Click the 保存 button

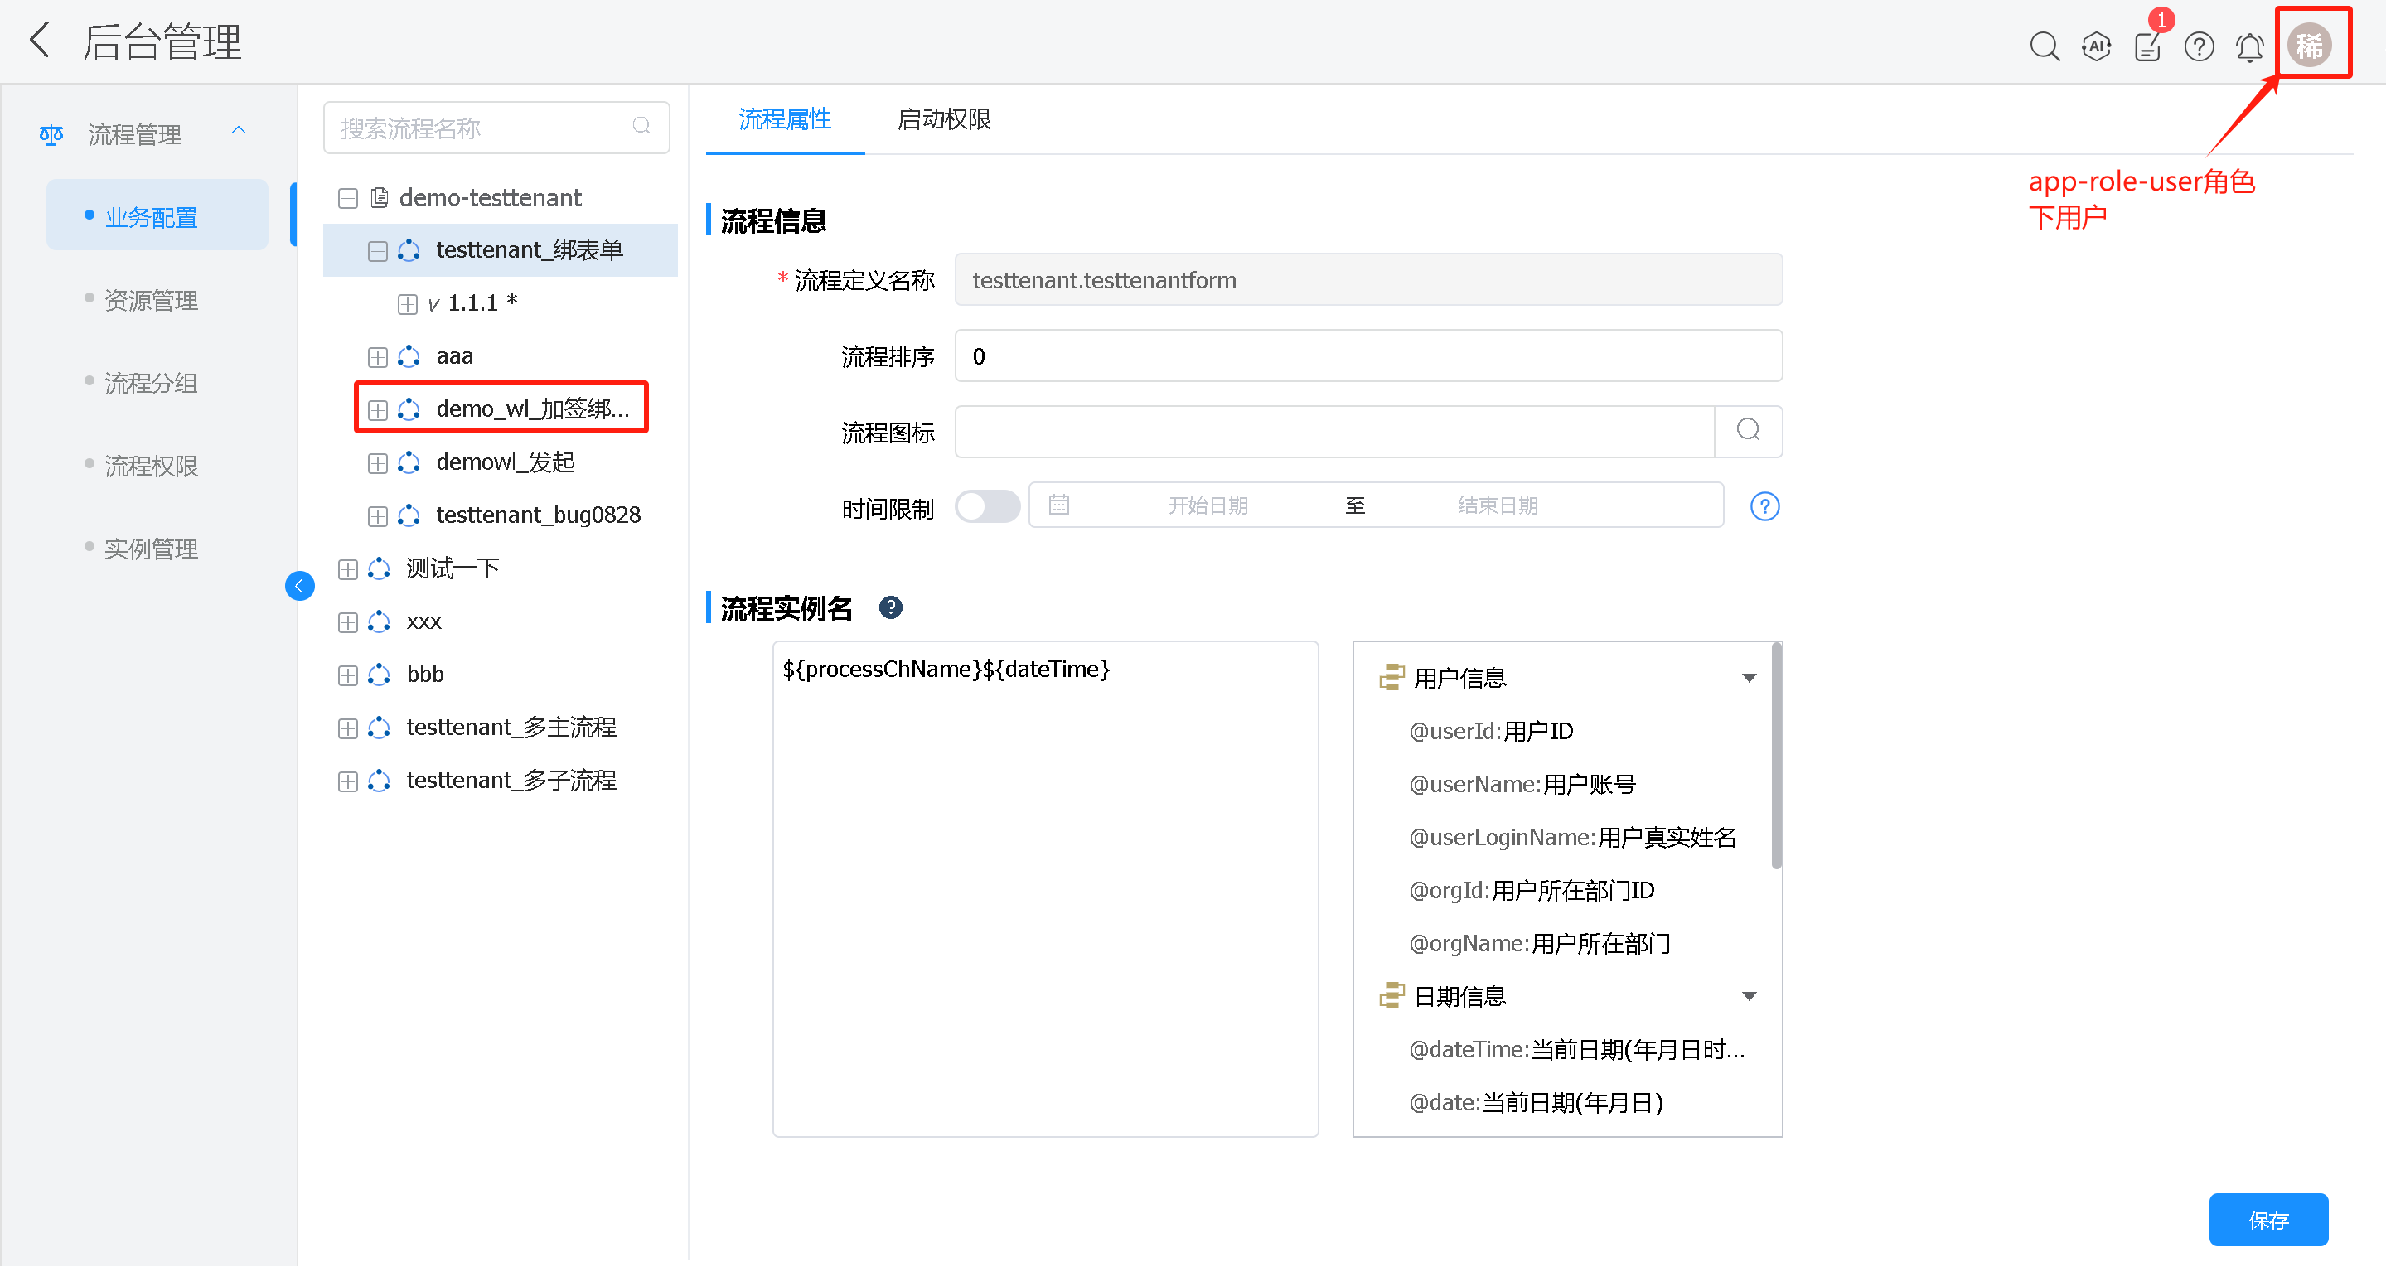(2268, 1220)
